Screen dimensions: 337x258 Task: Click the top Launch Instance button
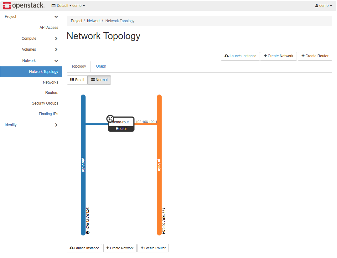coord(240,56)
